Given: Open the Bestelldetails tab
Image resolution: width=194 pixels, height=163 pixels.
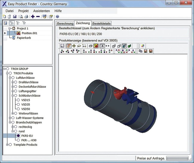Looking at the screenshot, I should pyautogui.click(x=102, y=23).
